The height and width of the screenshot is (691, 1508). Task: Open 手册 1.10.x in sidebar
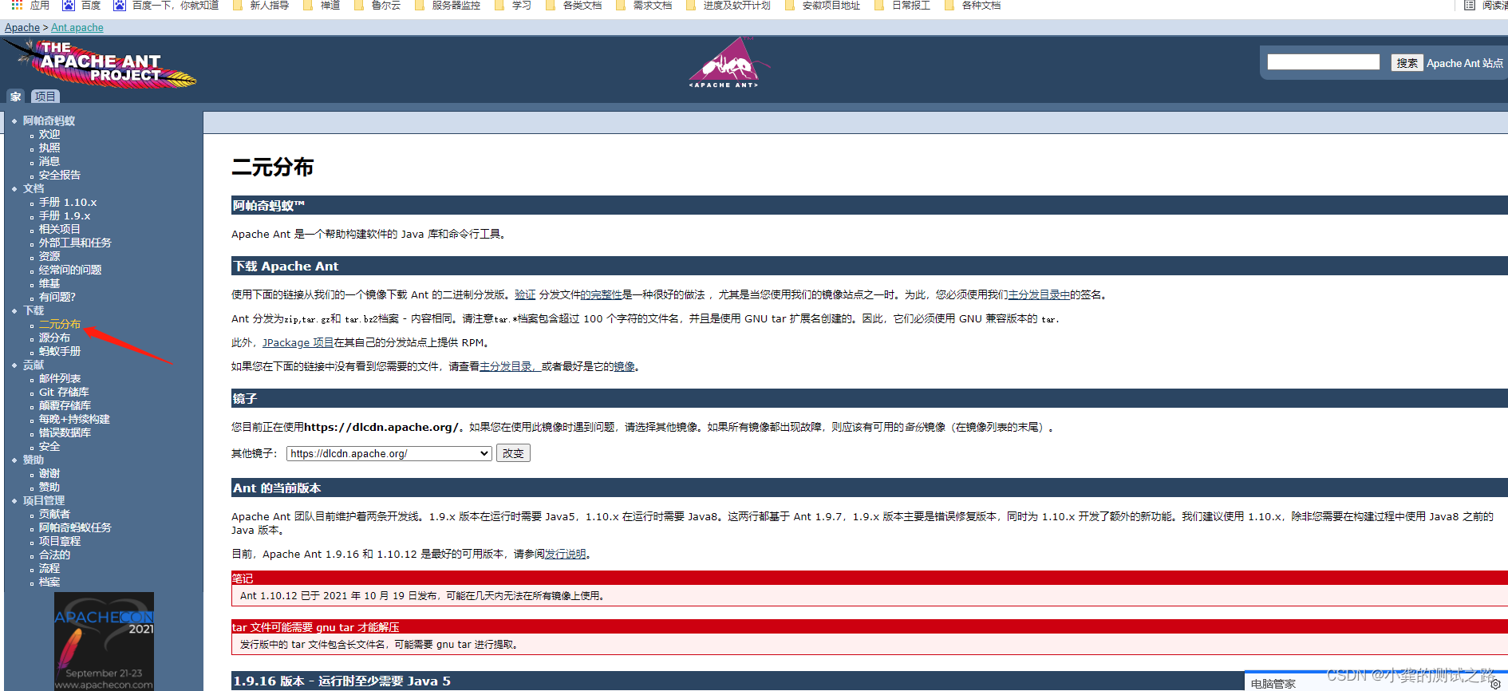click(68, 202)
